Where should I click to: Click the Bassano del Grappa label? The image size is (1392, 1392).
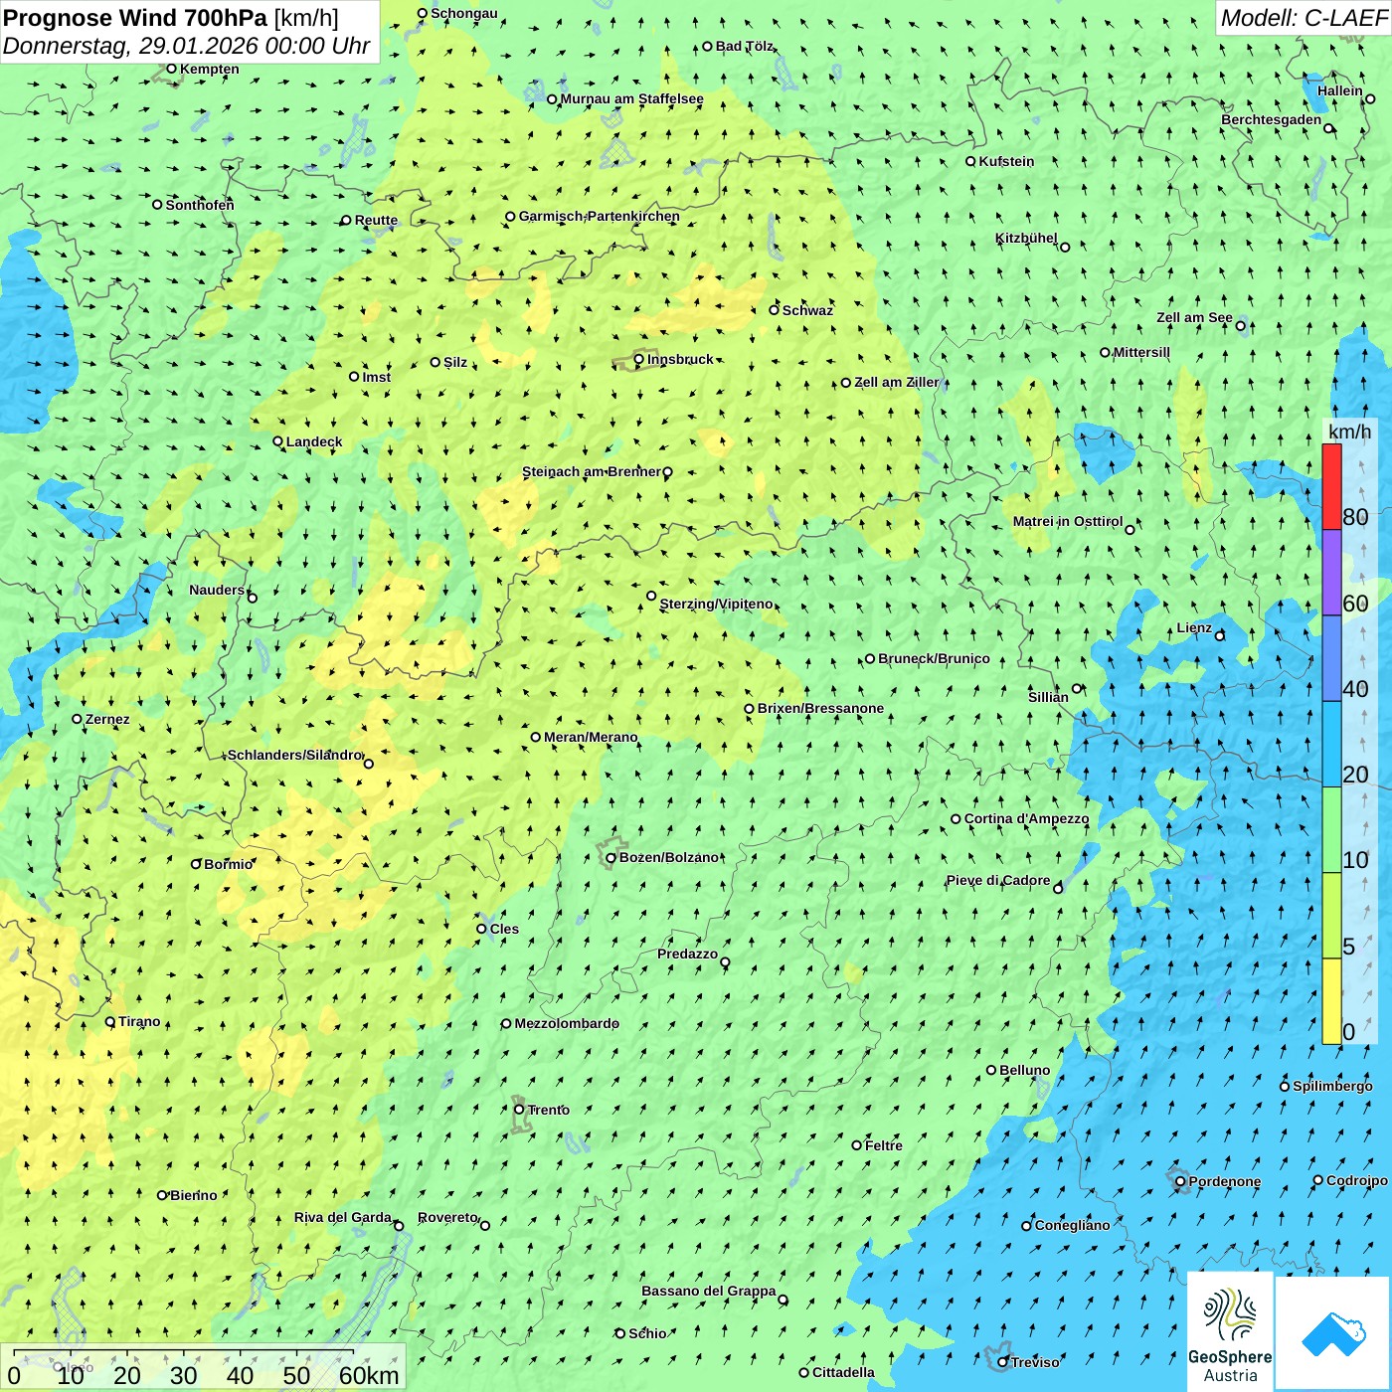click(709, 1291)
